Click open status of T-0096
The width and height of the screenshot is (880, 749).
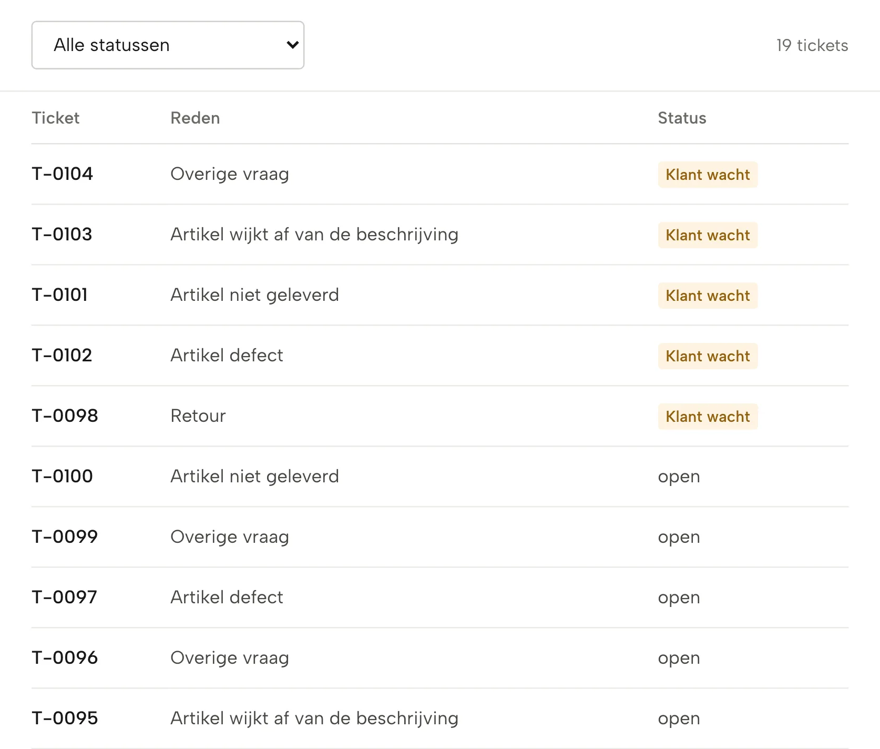click(679, 659)
